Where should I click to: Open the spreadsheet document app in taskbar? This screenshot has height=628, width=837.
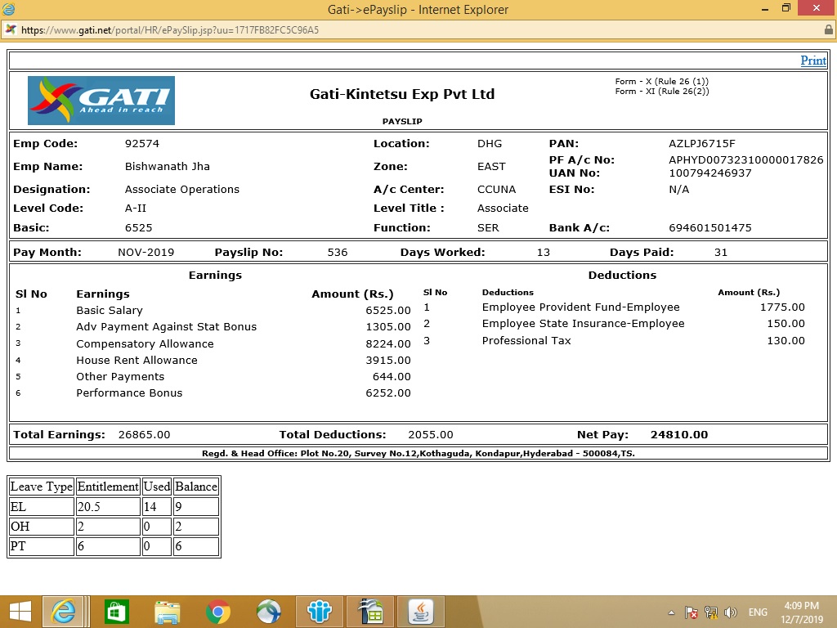pyautogui.click(x=370, y=612)
